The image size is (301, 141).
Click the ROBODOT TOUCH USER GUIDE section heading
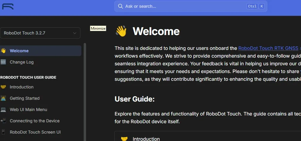28,77
